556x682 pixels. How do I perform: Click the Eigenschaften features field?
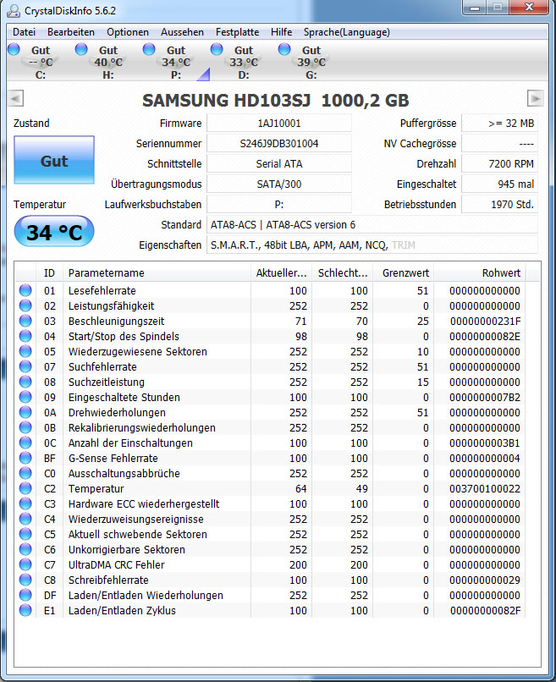click(x=372, y=245)
